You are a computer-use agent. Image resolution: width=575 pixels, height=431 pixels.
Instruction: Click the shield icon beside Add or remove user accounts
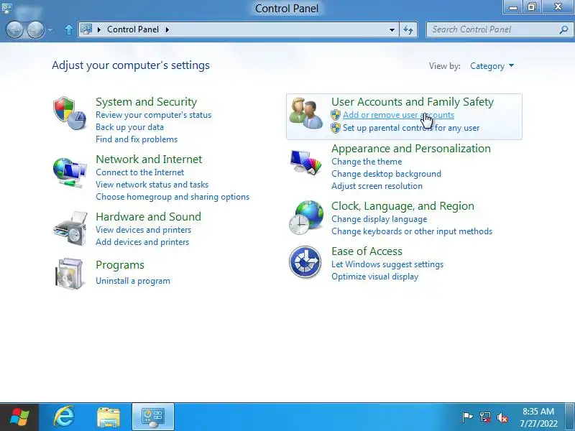click(336, 115)
